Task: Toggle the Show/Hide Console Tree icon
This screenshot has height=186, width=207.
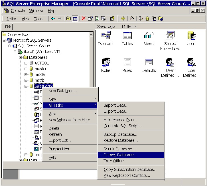Action: coord(75,19)
